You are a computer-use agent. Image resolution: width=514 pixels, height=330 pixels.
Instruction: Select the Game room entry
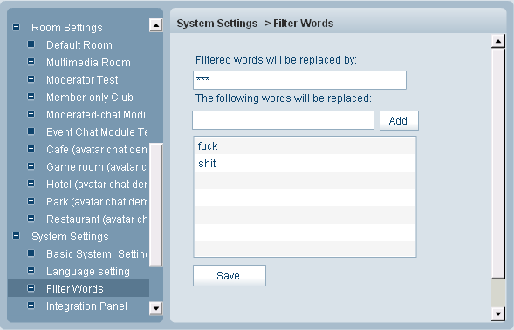[96, 167]
